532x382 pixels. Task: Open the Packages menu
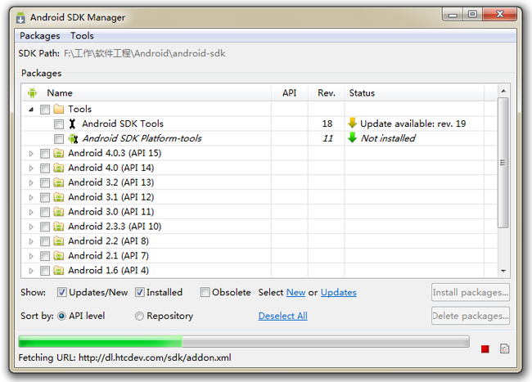(x=40, y=36)
